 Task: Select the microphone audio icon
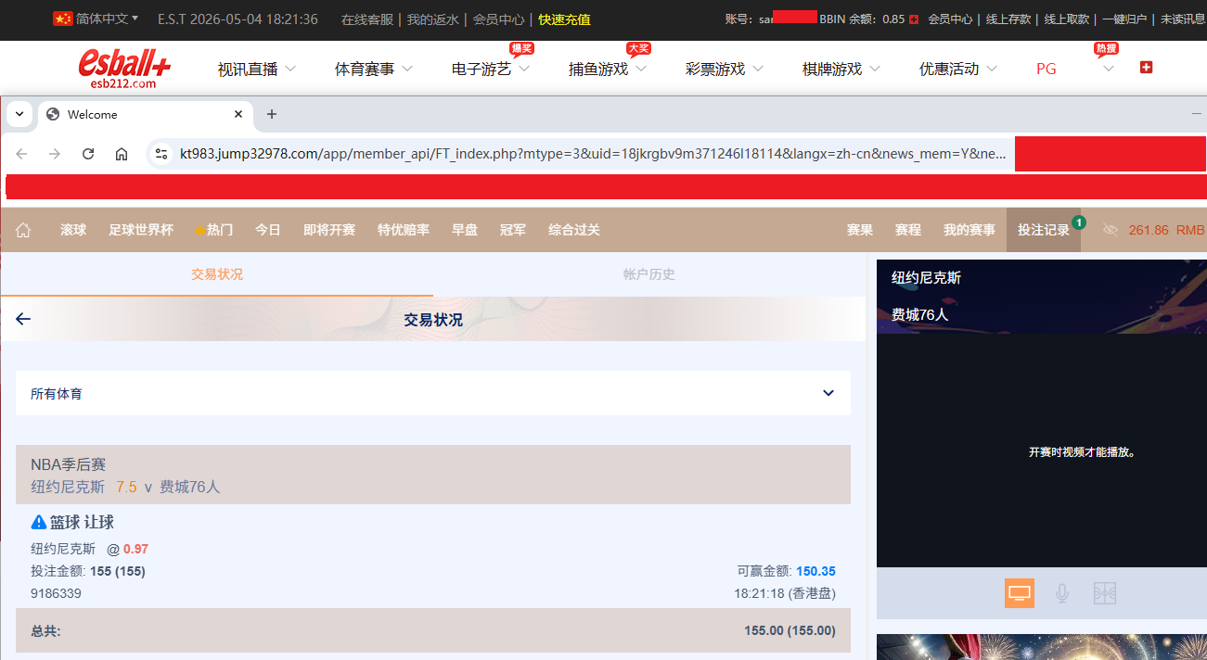click(x=1062, y=593)
